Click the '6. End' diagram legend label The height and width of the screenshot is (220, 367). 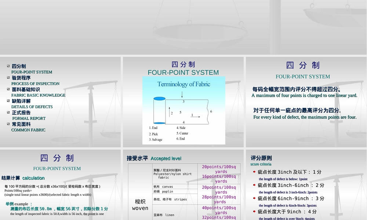point(181,139)
